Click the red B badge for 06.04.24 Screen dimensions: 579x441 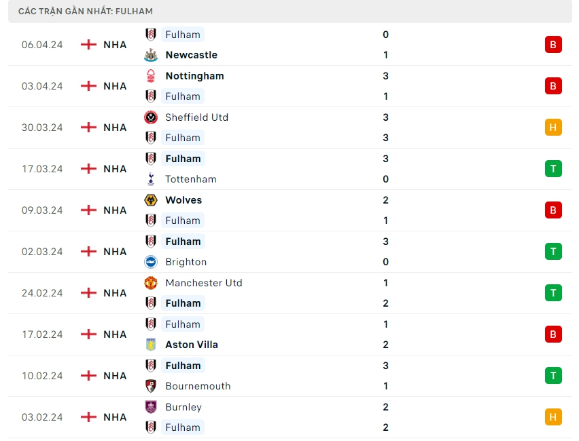pyautogui.click(x=553, y=45)
